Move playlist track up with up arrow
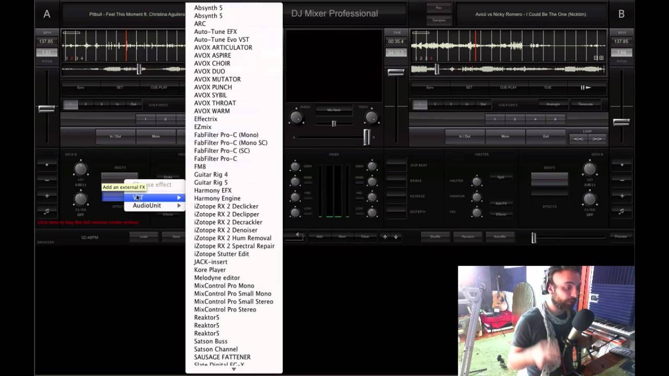Image resolution: width=669 pixels, height=376 pixels. (385, 237)
